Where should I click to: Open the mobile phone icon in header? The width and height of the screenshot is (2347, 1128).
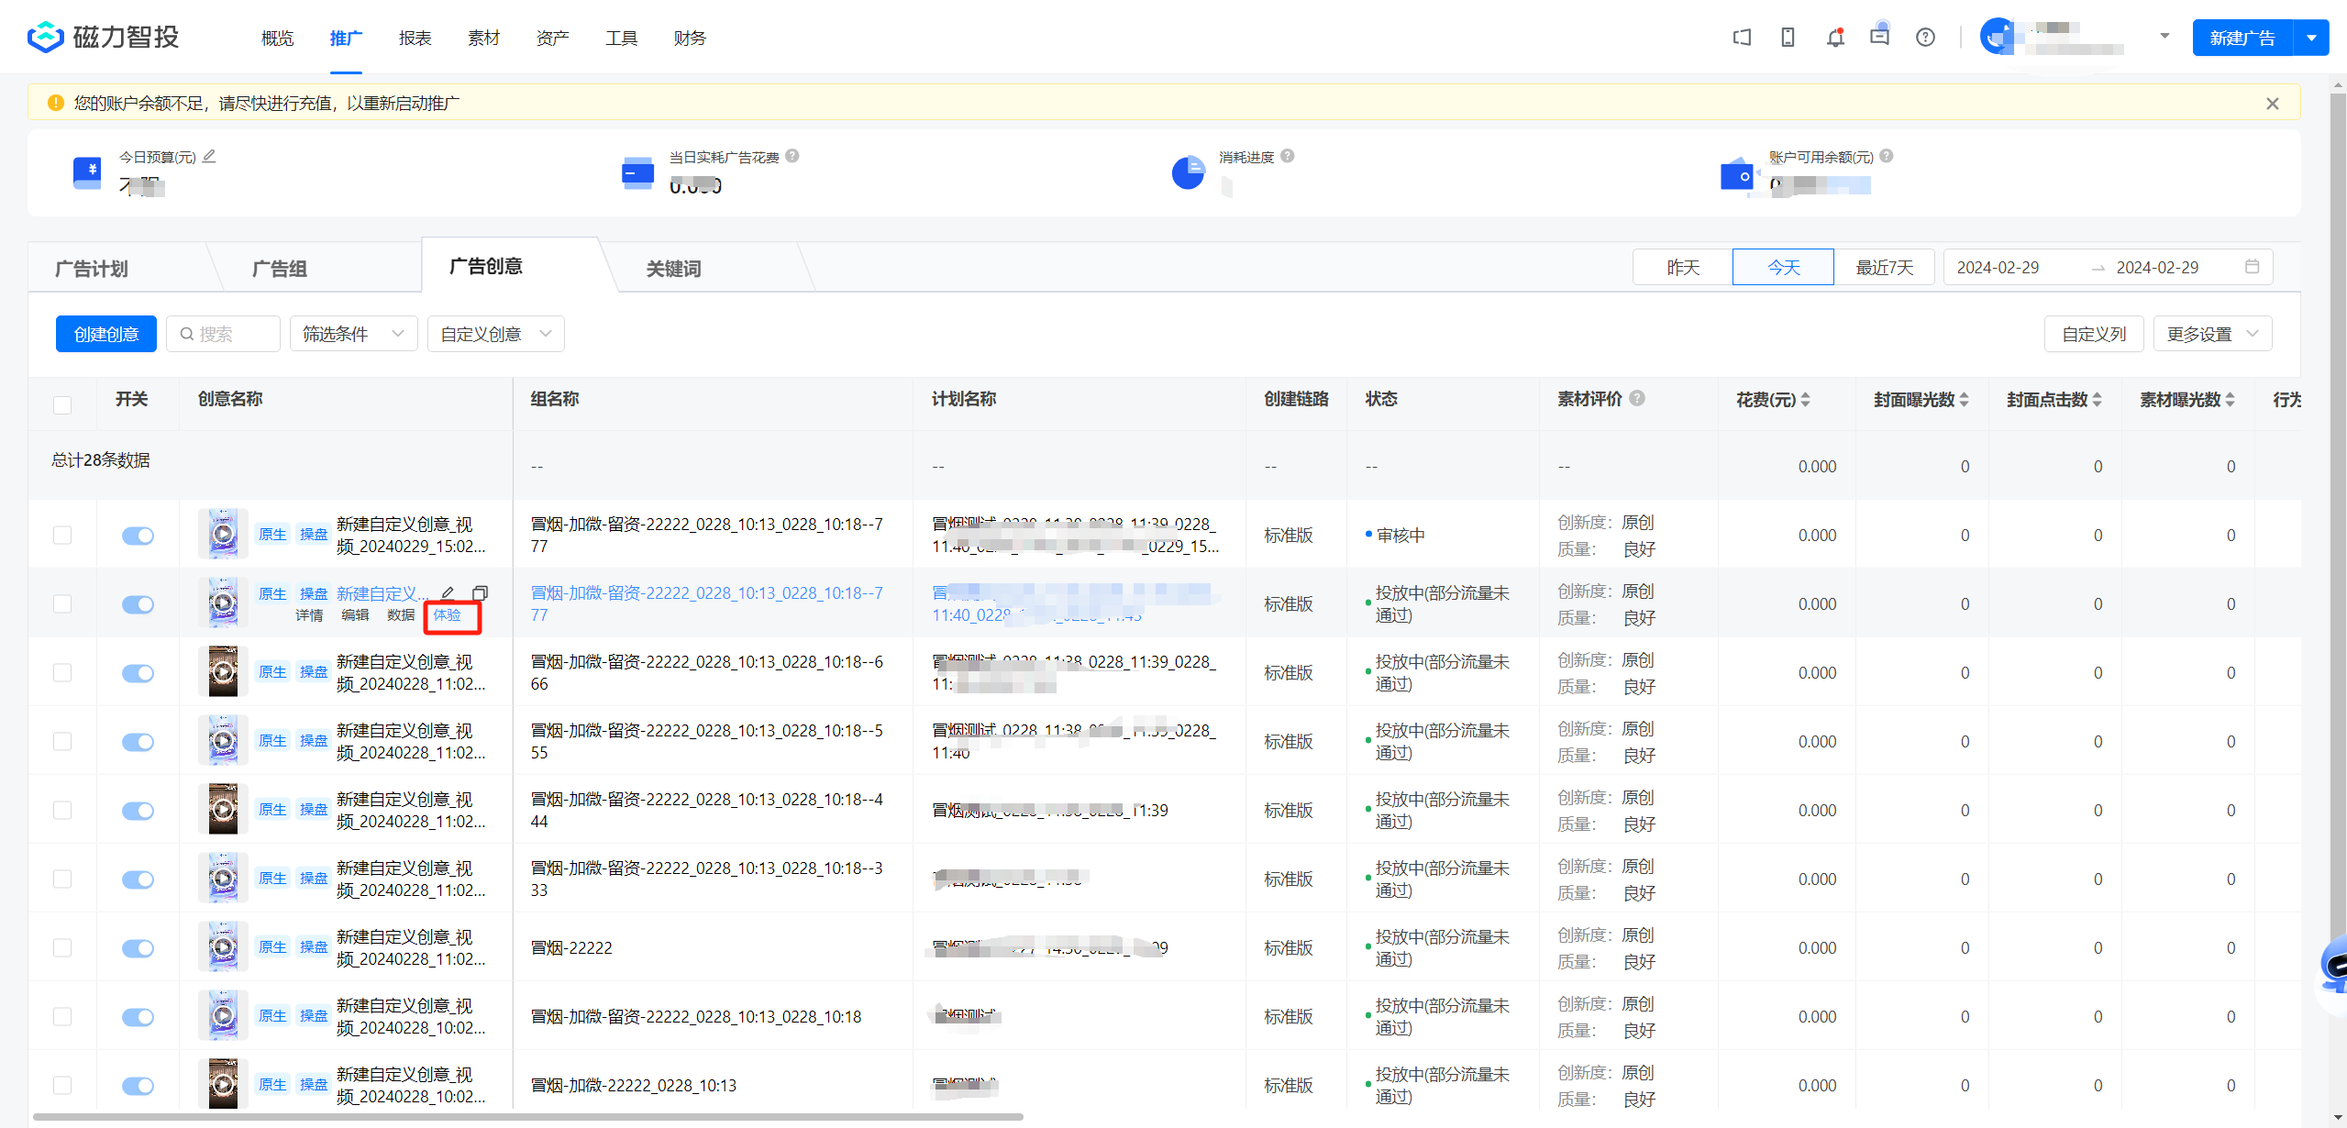1788,38
